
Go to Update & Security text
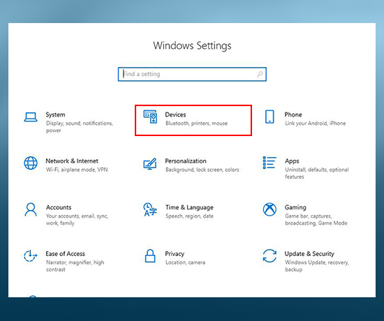coord(309,254)
